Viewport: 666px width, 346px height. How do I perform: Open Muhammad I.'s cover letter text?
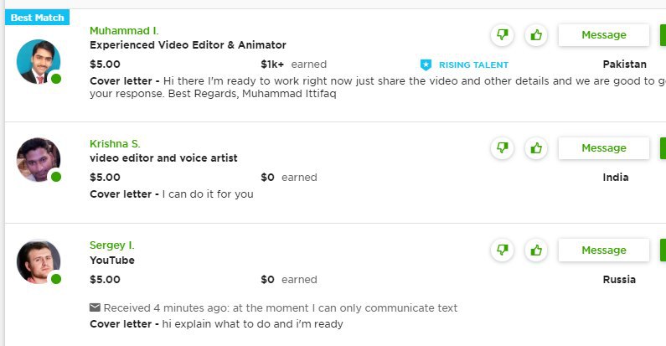click(x=378, y=87)
